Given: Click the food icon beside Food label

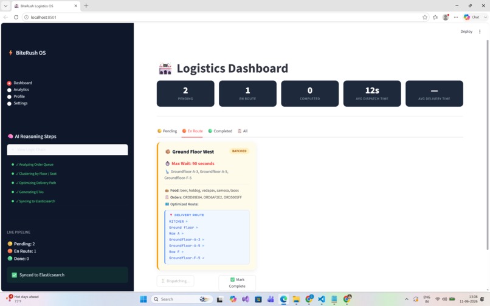Looking at the screenshot, I should pos(167,190).
